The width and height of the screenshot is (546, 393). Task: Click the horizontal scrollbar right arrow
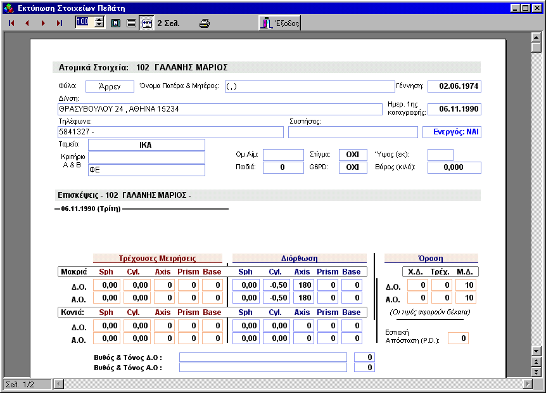pos(526,384)
